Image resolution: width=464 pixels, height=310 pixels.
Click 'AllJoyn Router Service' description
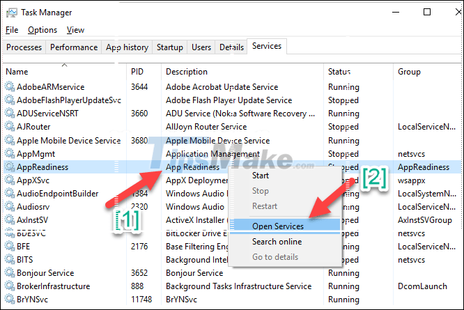pyautogui.click(x=206, y=127)
